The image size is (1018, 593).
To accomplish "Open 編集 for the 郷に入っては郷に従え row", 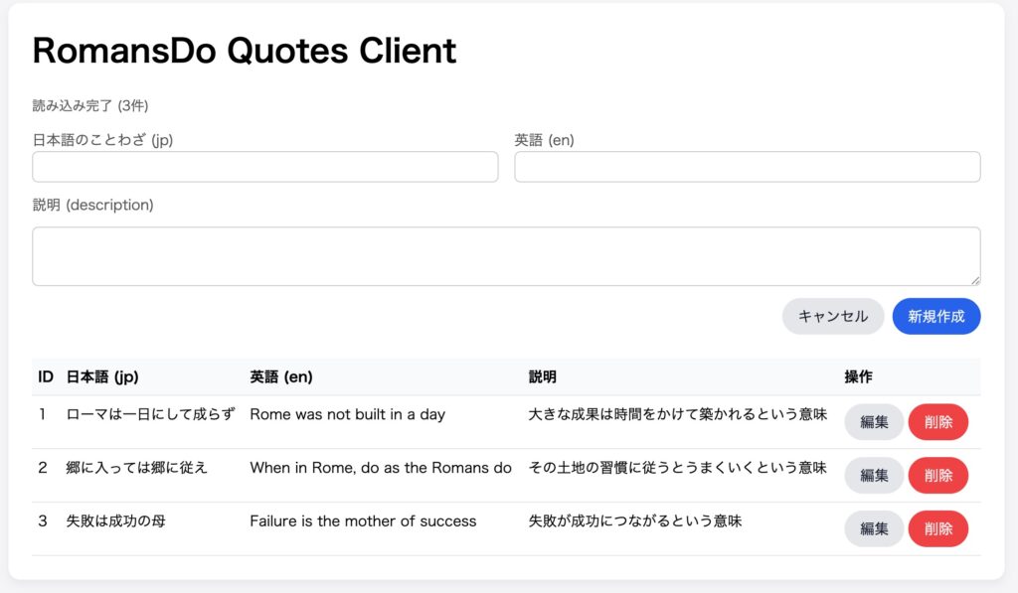I will (874, 475).
